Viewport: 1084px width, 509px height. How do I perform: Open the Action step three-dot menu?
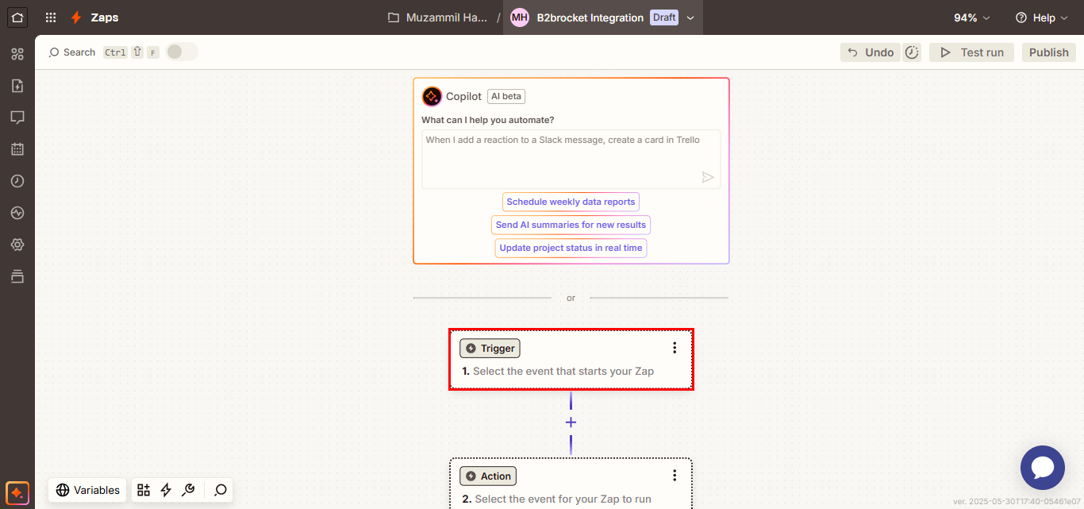point(675,476)
